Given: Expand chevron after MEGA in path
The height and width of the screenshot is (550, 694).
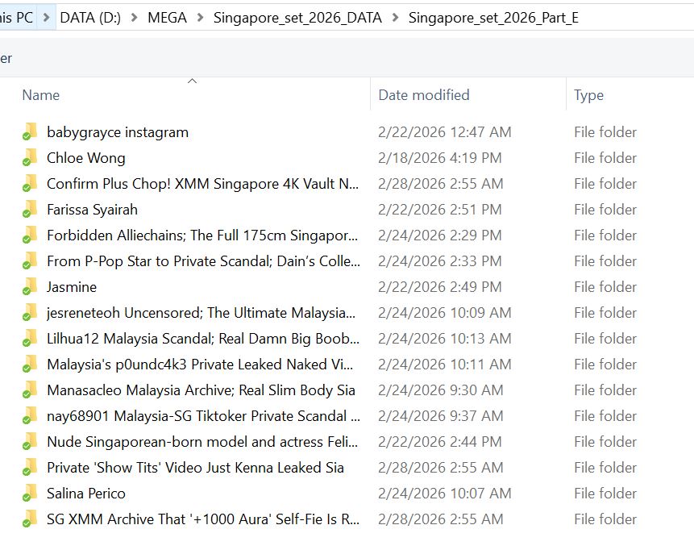Looking at the screenshot, I should 200,18.
